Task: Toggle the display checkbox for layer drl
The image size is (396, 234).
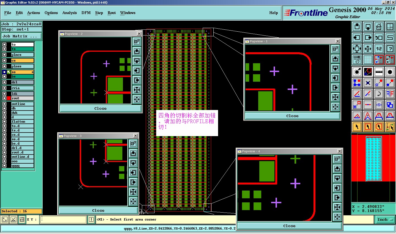Action: click(4, 82)
